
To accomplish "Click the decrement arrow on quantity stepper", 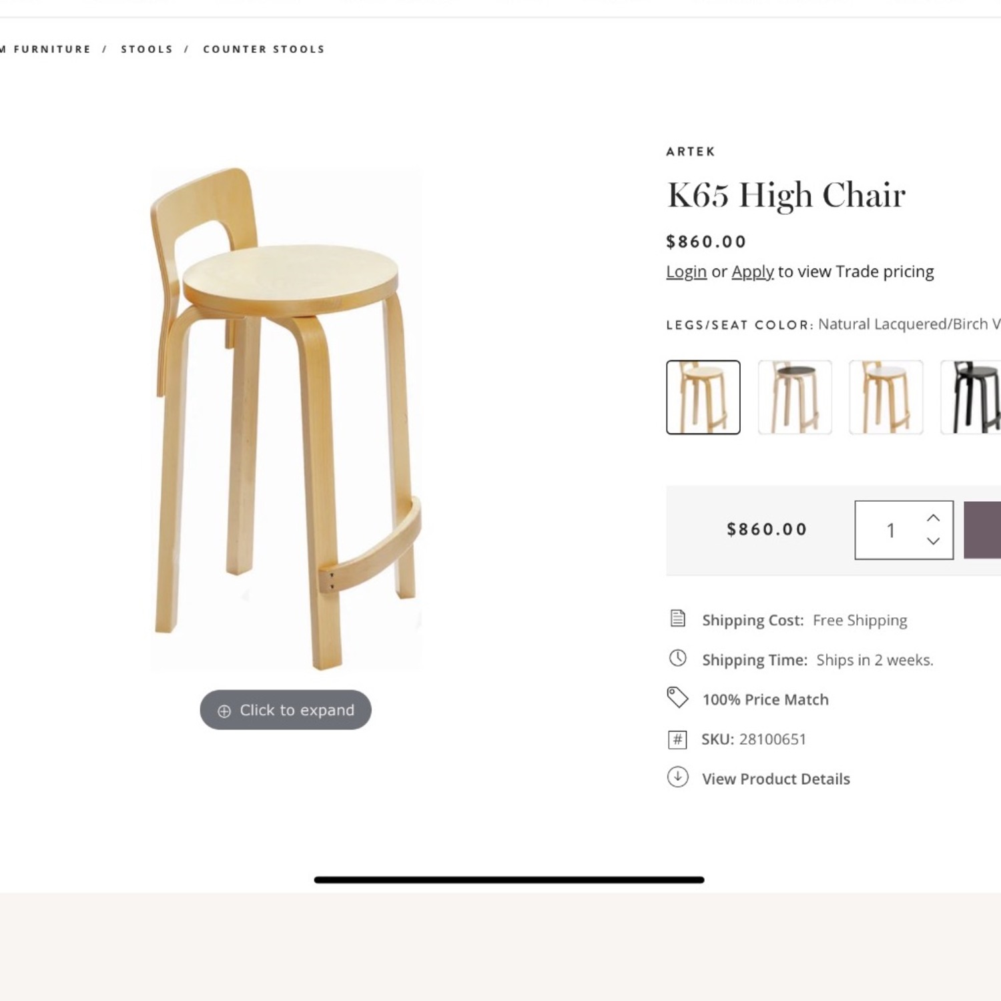I will click(x=934, y=543).
